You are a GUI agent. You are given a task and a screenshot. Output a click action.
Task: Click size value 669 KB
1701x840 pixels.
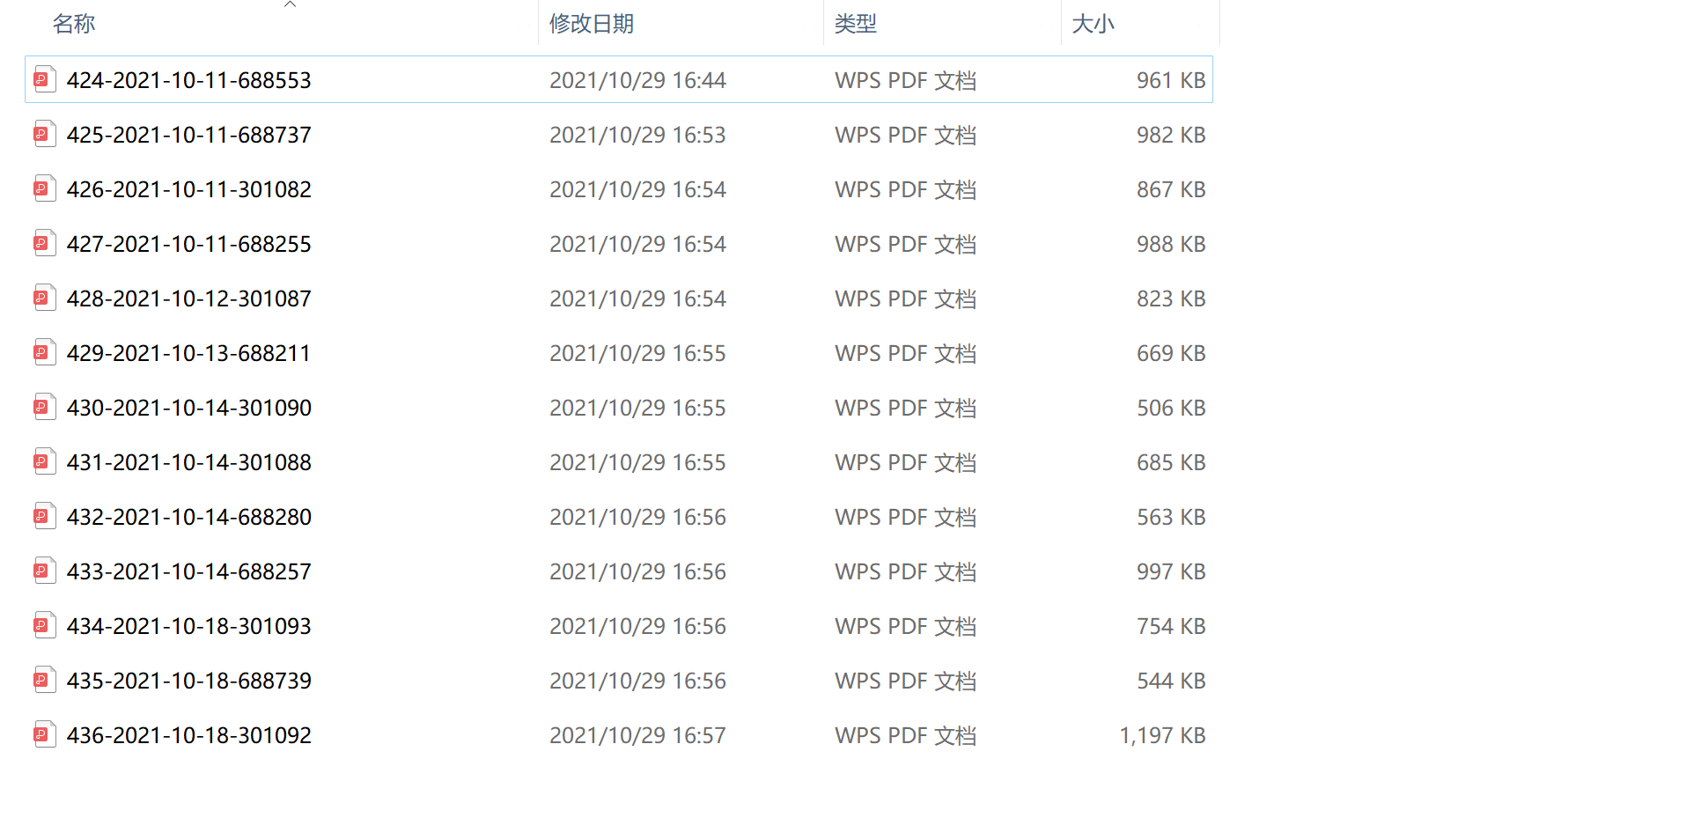click(1171, 353)
